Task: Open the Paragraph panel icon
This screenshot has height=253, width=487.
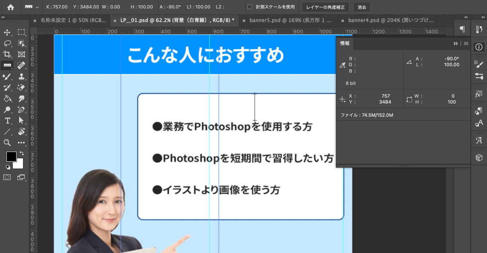Action: click(462, 29)
